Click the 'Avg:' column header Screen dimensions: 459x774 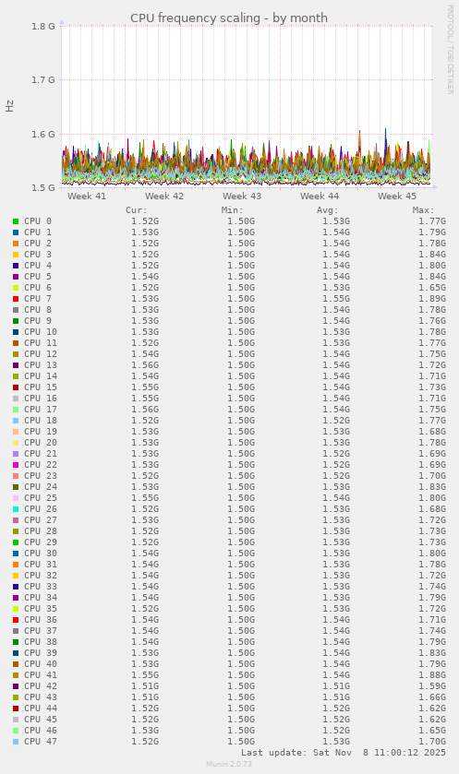point(328,210)
